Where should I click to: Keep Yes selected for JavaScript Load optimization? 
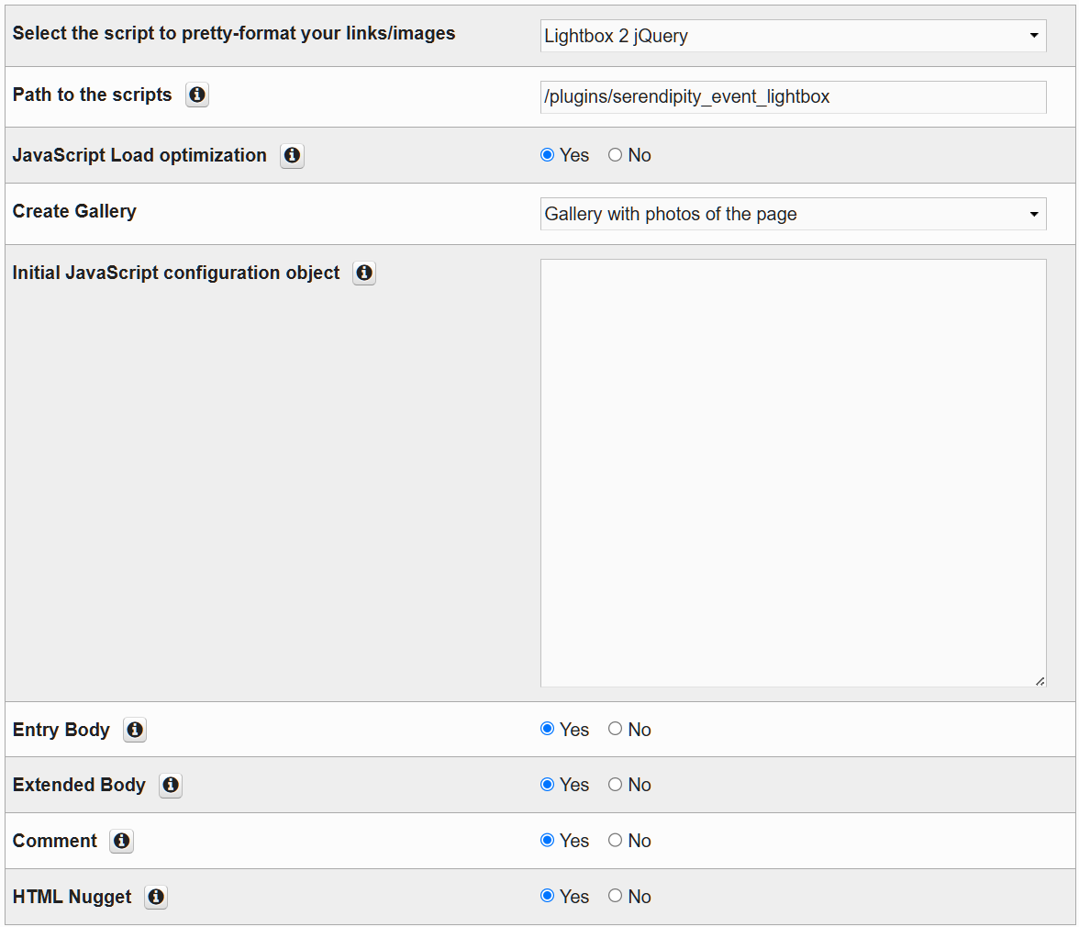coord(546,155)
